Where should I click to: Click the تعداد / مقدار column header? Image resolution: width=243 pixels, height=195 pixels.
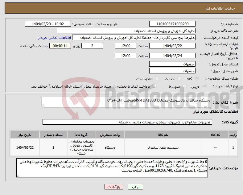click(x=53, y=135)
